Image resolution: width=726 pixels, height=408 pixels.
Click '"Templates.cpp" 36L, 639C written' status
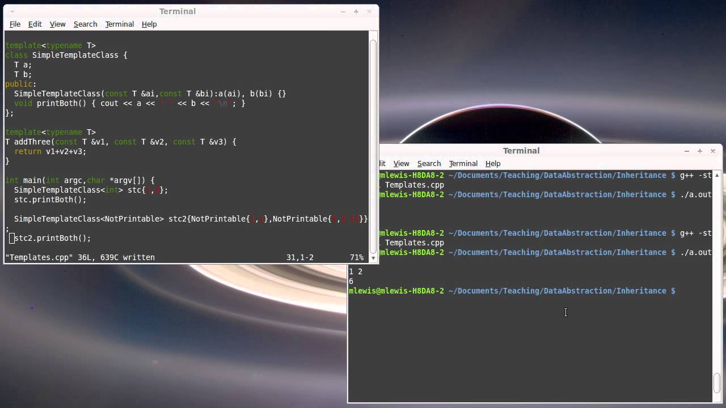(80, 257)
